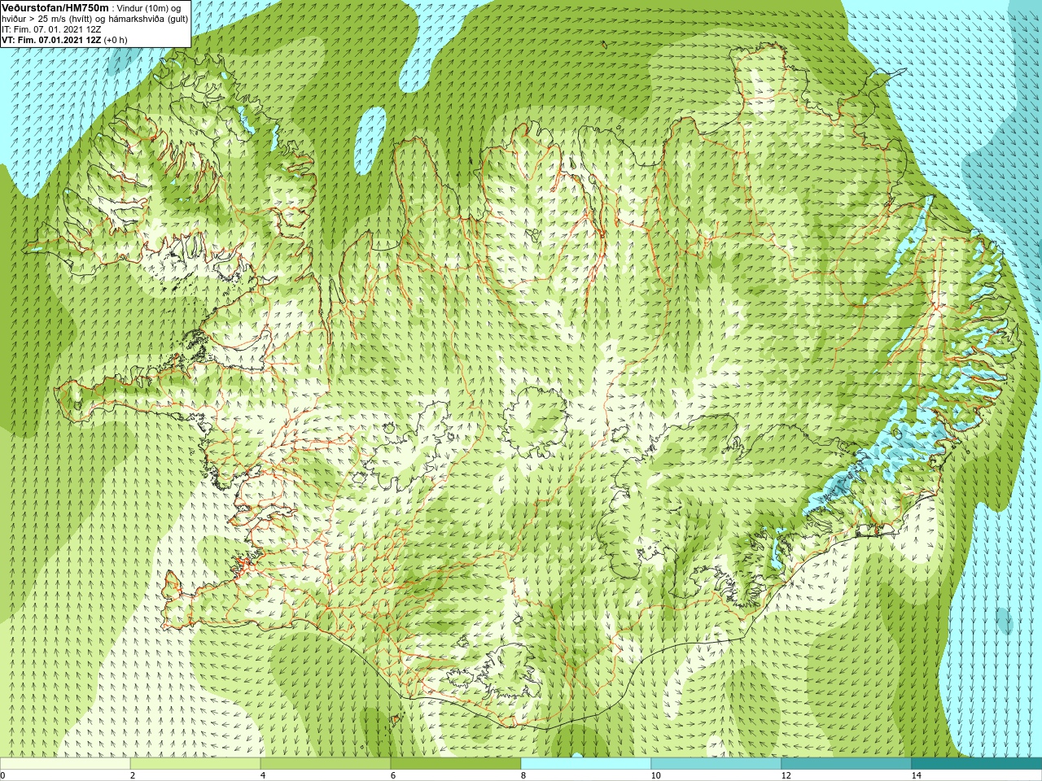Click the scale label '2'
Screen dimensions: 1042x781
coord(133,775)
